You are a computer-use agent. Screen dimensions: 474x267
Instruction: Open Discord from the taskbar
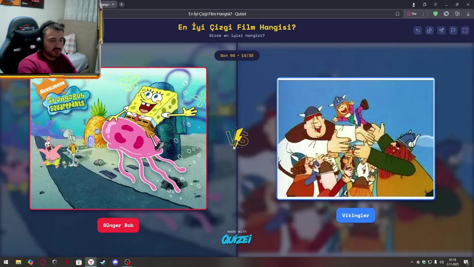[x=115, y=262]
